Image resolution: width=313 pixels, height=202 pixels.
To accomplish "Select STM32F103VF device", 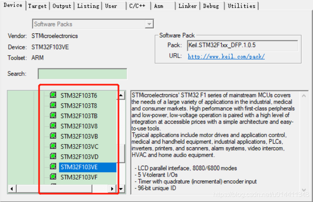I will coord(79,177).
